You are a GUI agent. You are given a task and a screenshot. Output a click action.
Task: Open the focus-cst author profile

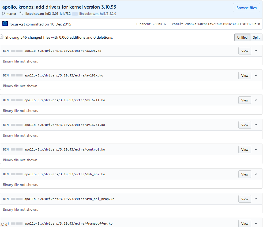click(17, 24)
